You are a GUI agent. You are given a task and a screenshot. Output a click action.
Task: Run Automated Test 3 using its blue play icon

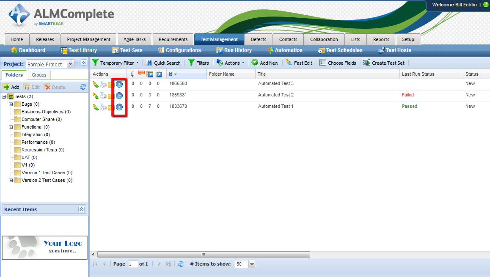pyautogui.click(x=119, y=84)
